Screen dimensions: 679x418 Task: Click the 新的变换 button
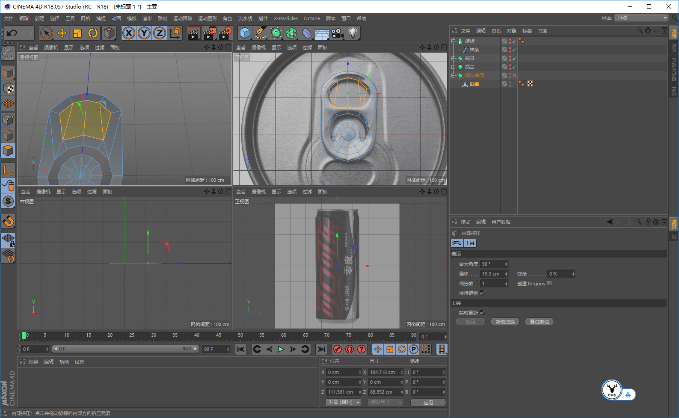pyautogui.click(x=505, y=322)
